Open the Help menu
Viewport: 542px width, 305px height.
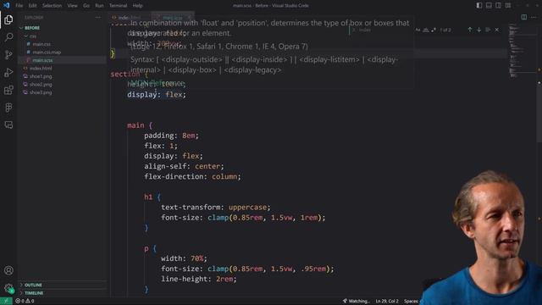(137, 6)
